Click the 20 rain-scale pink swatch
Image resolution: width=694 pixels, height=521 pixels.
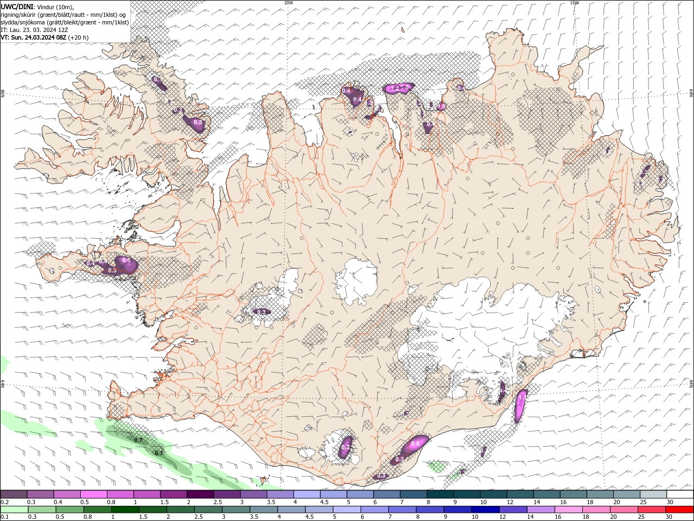(x=624, y=510)
